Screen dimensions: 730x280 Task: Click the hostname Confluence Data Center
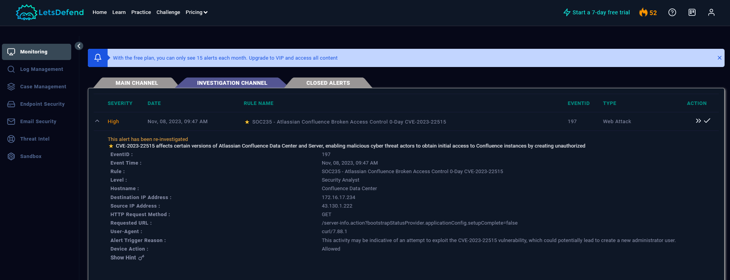point(349,189)
